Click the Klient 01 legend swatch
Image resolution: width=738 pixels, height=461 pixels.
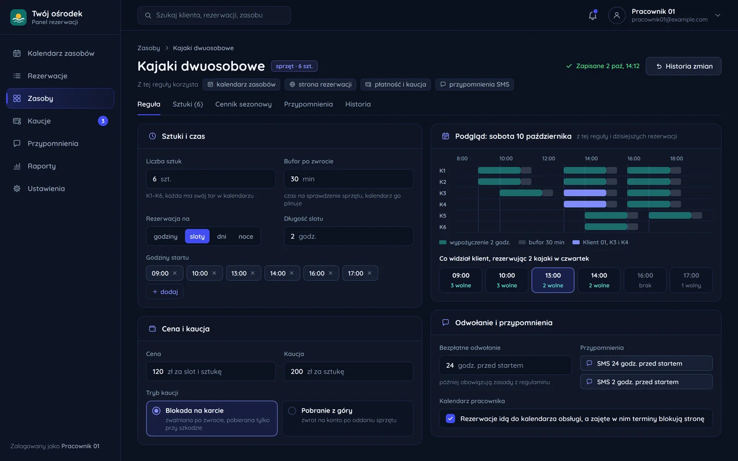(x=576, y=242)
